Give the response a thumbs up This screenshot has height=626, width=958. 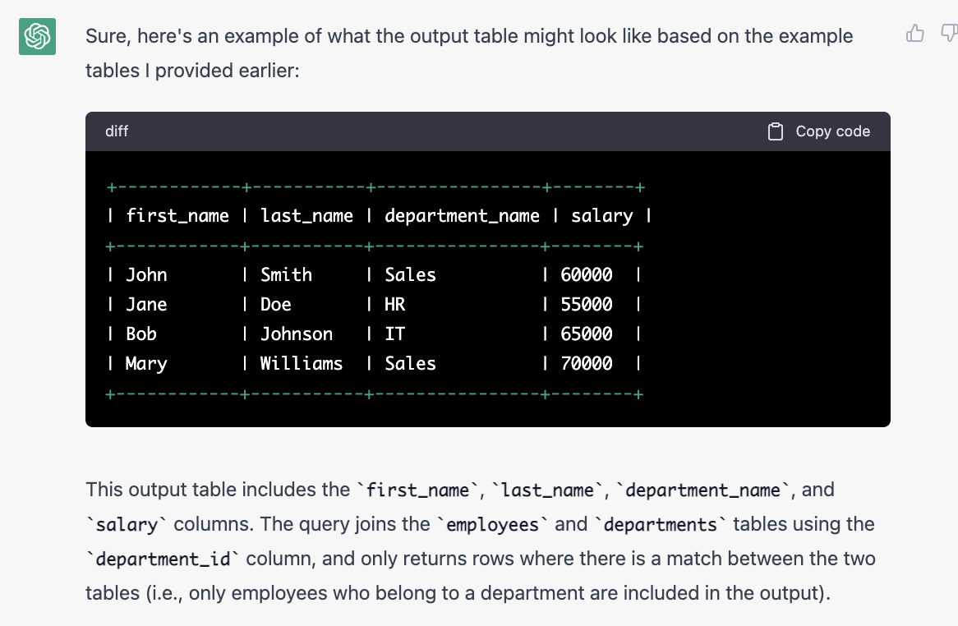coord(914,34)
